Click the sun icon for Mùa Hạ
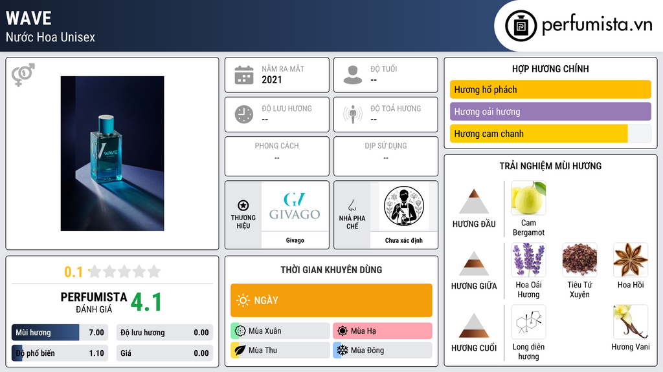 point(343,331)
